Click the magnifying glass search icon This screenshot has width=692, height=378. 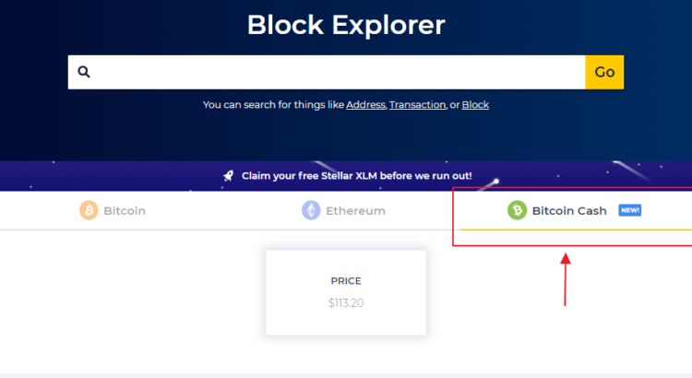click(x=84, y=72)
